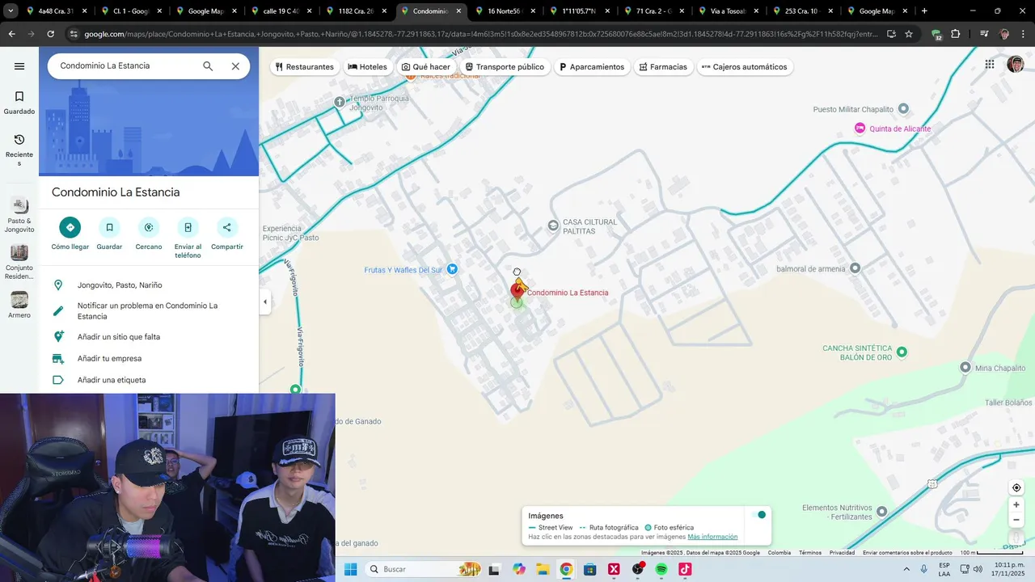Image resolution: width=1035 pixels, height=582 pixels.
Task: Zoom in the map
Action: [1016, 505]
